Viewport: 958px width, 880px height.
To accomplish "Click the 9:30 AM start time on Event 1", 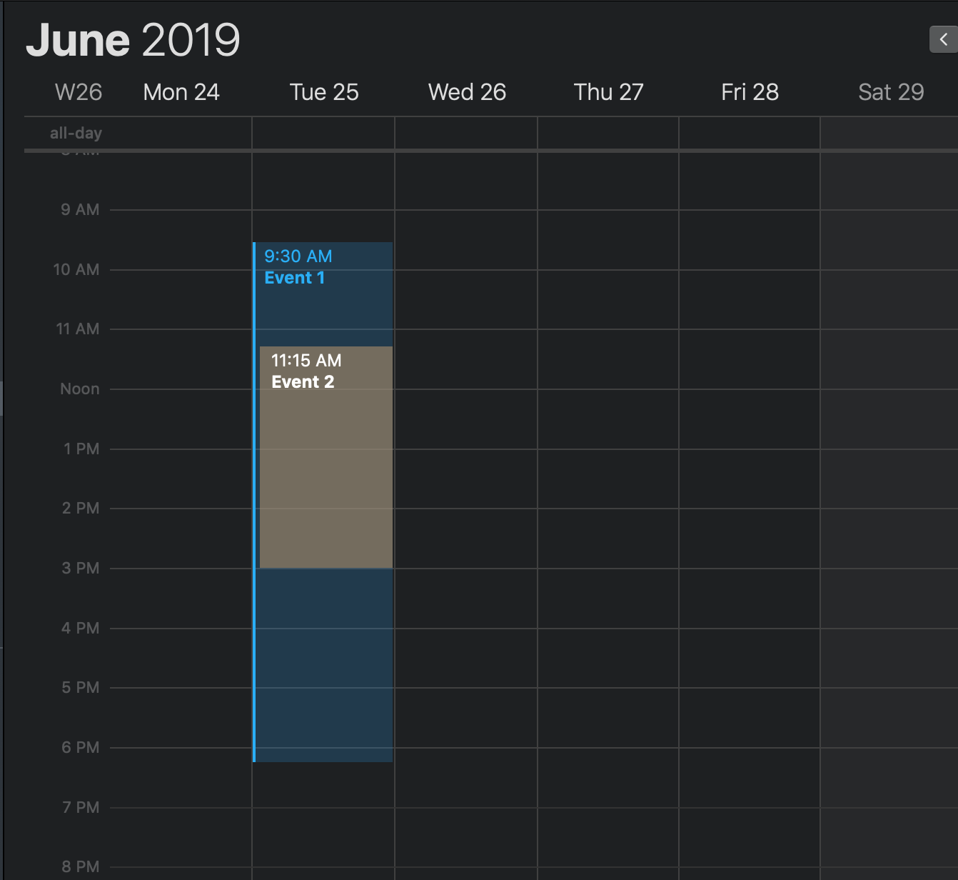I will coord(297,256).
